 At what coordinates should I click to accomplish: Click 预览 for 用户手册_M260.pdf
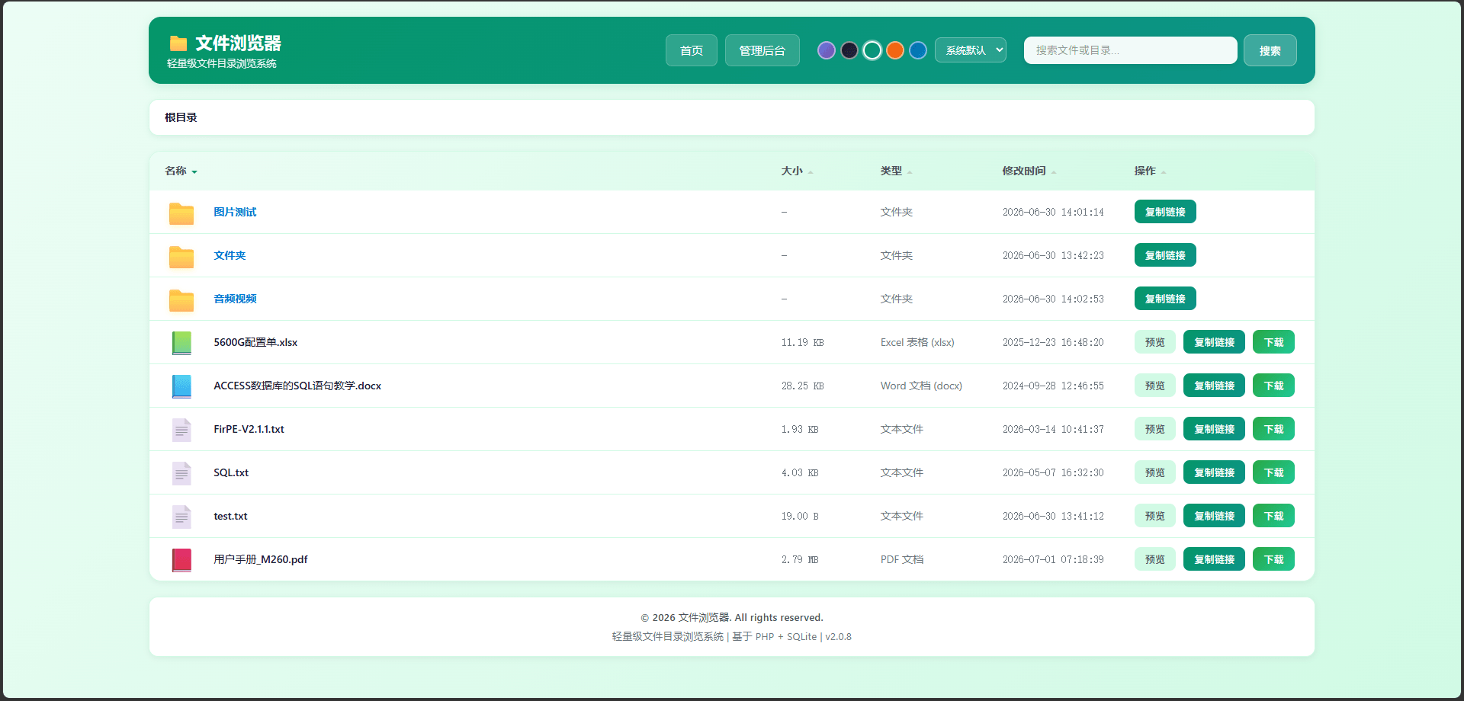coord(1155,559)
